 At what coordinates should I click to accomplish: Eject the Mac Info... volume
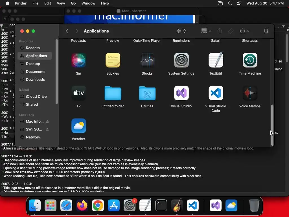coord(47,121)
